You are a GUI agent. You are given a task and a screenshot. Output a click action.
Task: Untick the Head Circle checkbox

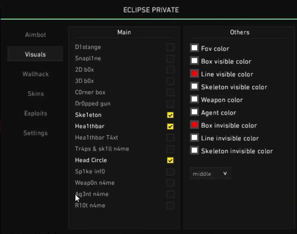click(x=170, y=160)
